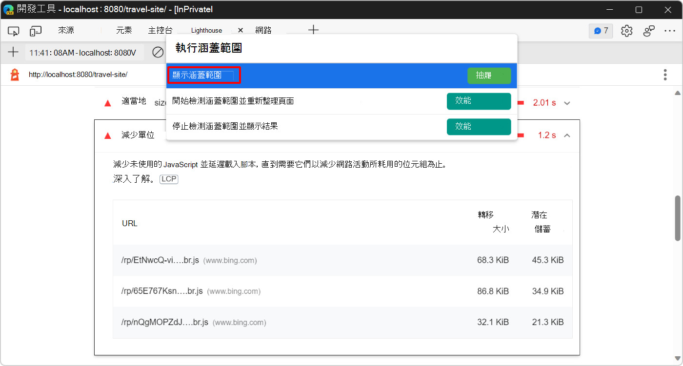Screen dimensions: 683x366
Task: Open the kebab menu on the URL row
Action: click(x=665, y=74)
